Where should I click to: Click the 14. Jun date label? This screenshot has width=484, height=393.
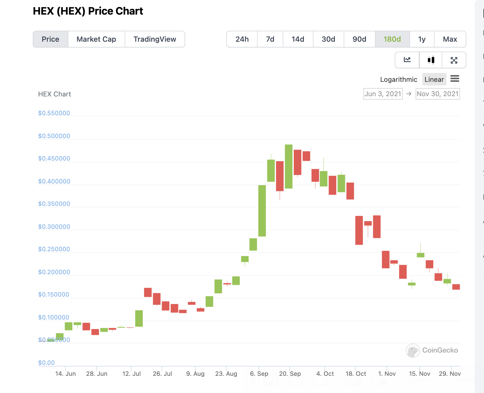[65, 374]
